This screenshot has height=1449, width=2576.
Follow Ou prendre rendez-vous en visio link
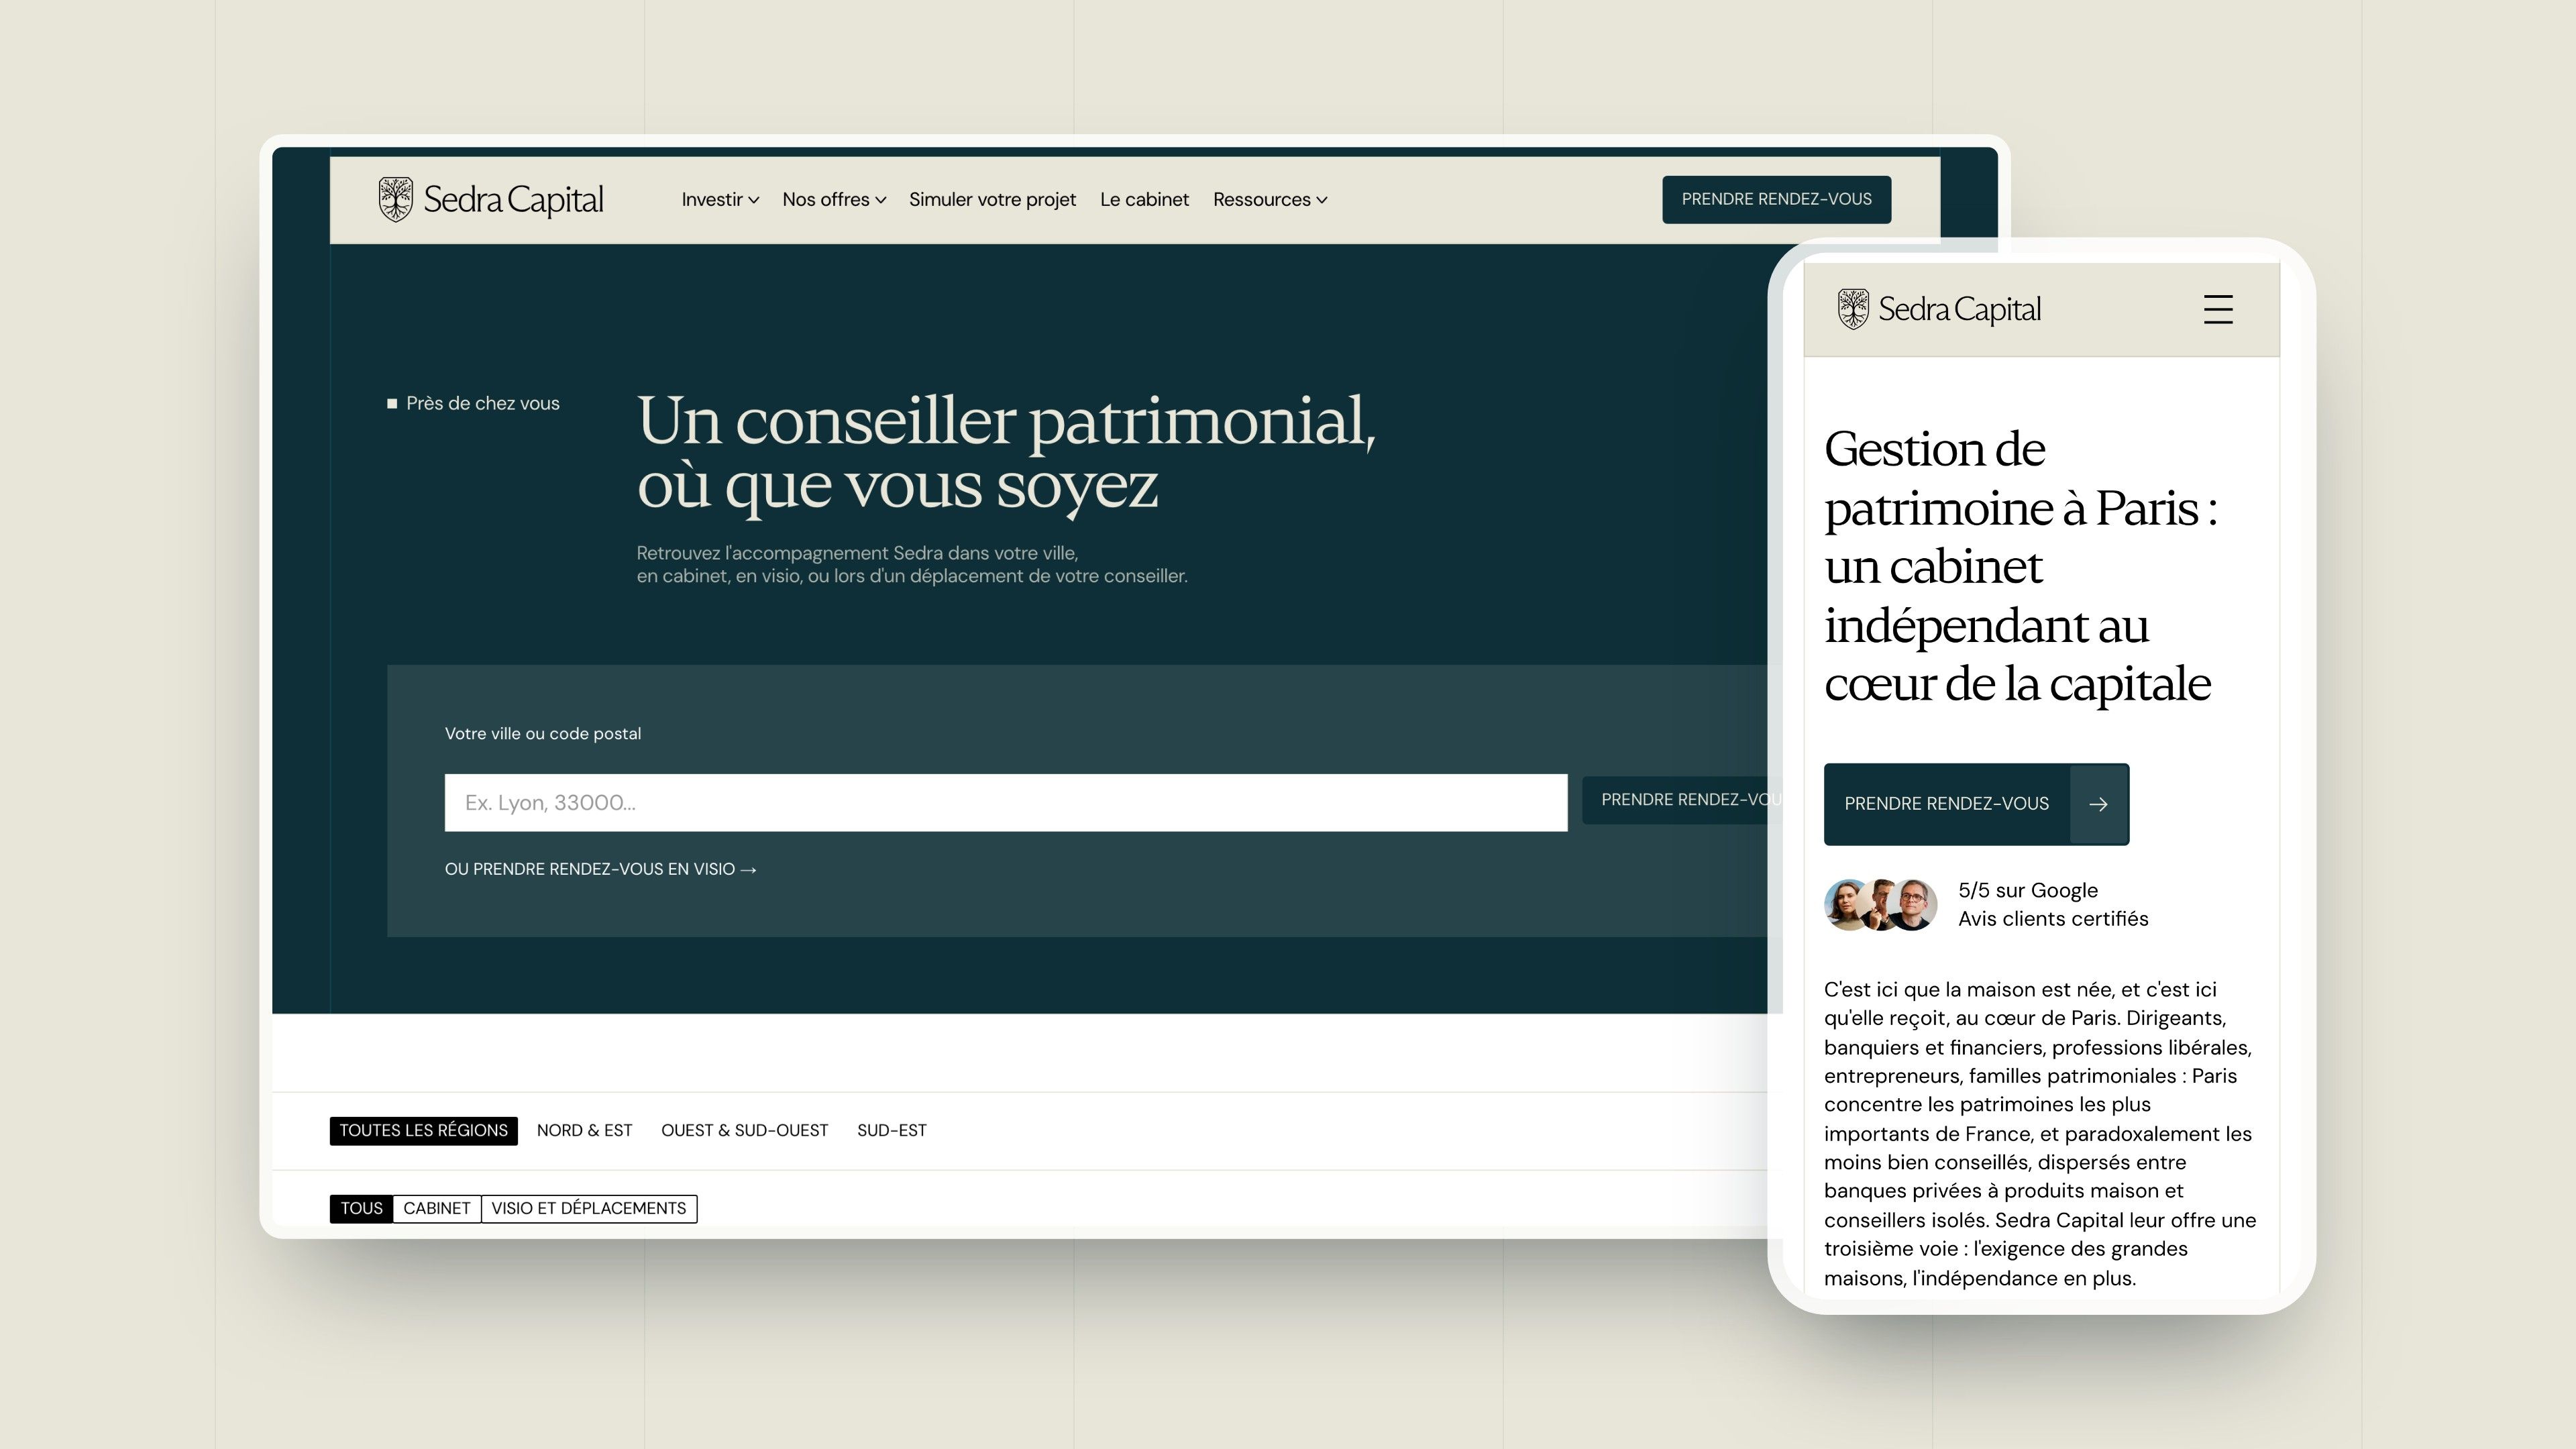point(600,869)
